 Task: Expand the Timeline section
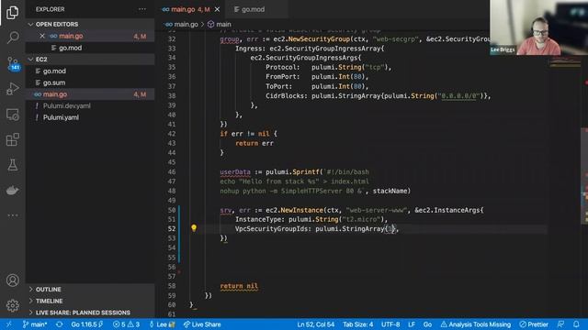tap(90, 301)
